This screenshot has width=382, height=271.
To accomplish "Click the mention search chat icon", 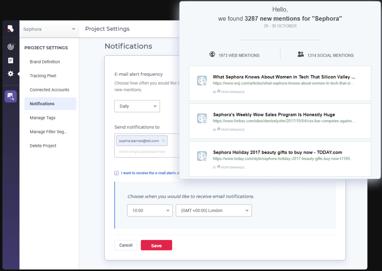I will tap(10, 96).
